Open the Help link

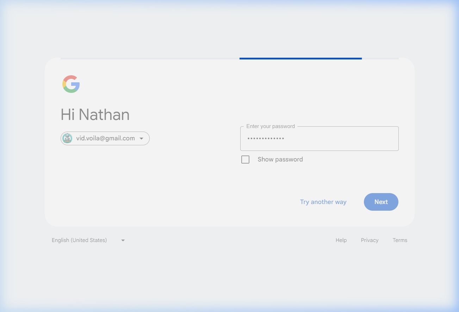(x=341, y=240)
